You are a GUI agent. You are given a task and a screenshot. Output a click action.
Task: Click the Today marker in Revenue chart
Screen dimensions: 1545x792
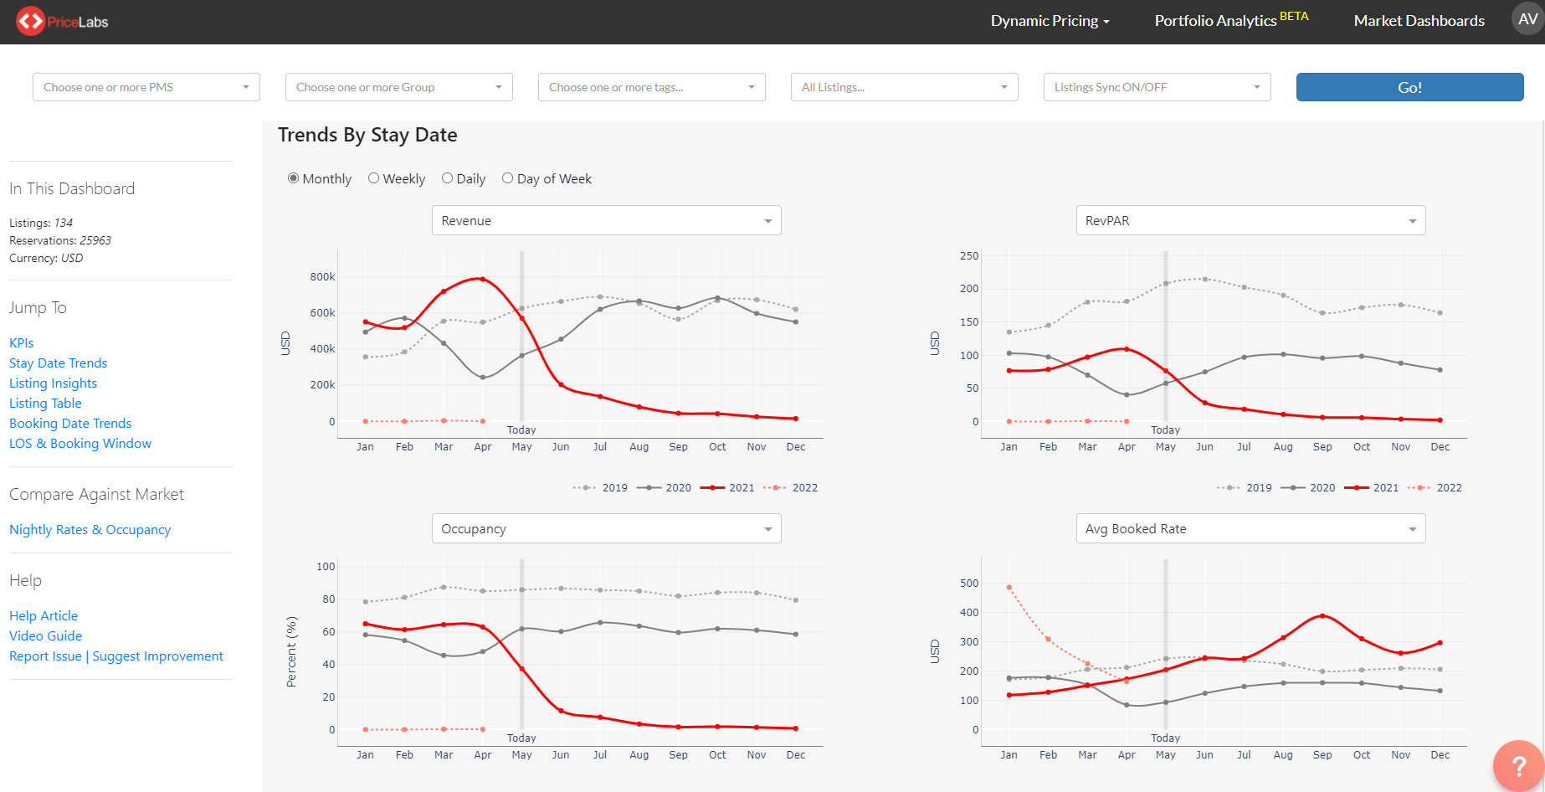(x=521, y=429)
